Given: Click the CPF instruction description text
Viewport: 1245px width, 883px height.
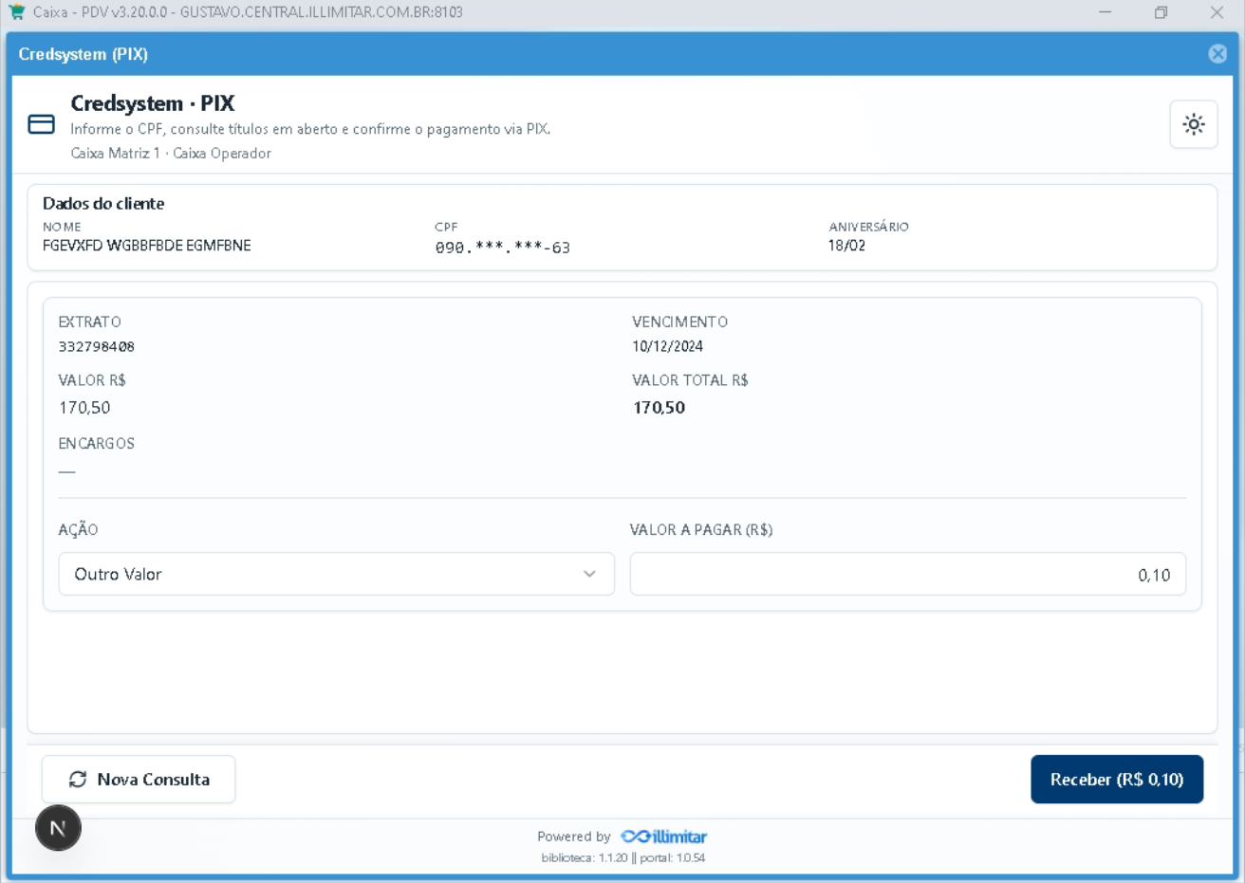Looking at the screenshot, I should click(310, 129).
